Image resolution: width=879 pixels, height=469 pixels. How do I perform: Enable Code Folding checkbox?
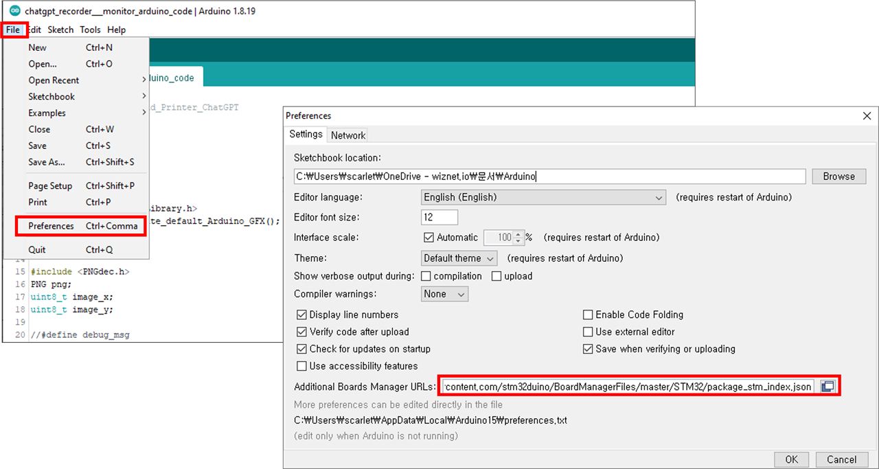click(588, 315)
